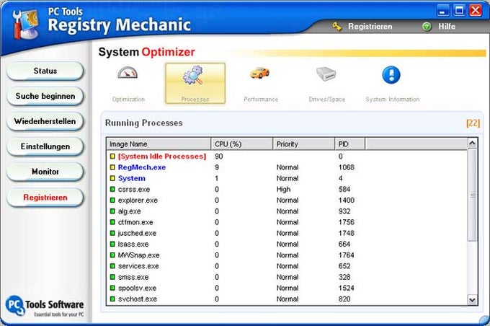Switch to the Performance tab label
Screen dimensions: 490x326
click(x=261, y=100)
